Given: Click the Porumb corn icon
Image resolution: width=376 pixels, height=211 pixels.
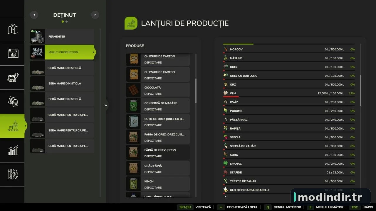Looking at the screenshot, I should pyautogui.click(x=226, y=111).
